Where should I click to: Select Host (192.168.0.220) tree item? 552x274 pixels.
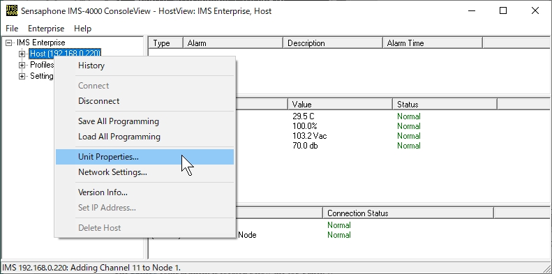pyautogui.click(x=65, y=54)
